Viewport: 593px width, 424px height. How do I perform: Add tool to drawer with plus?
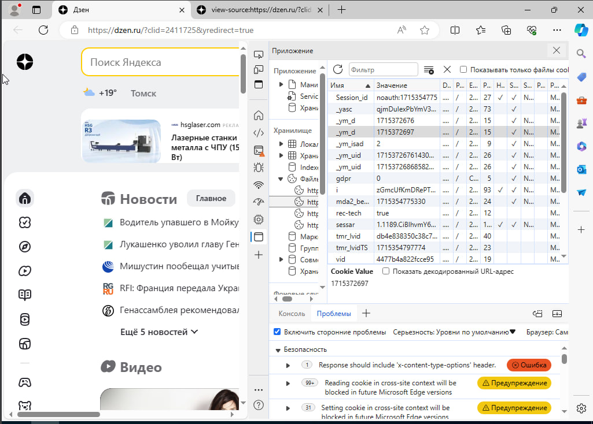pyautogui.click(x=366, y=313)
